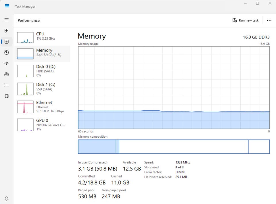Click the Cached value 11.0 GB
Image resolution: width=276 pixels, height=204 pixels.
coord(120,182)
